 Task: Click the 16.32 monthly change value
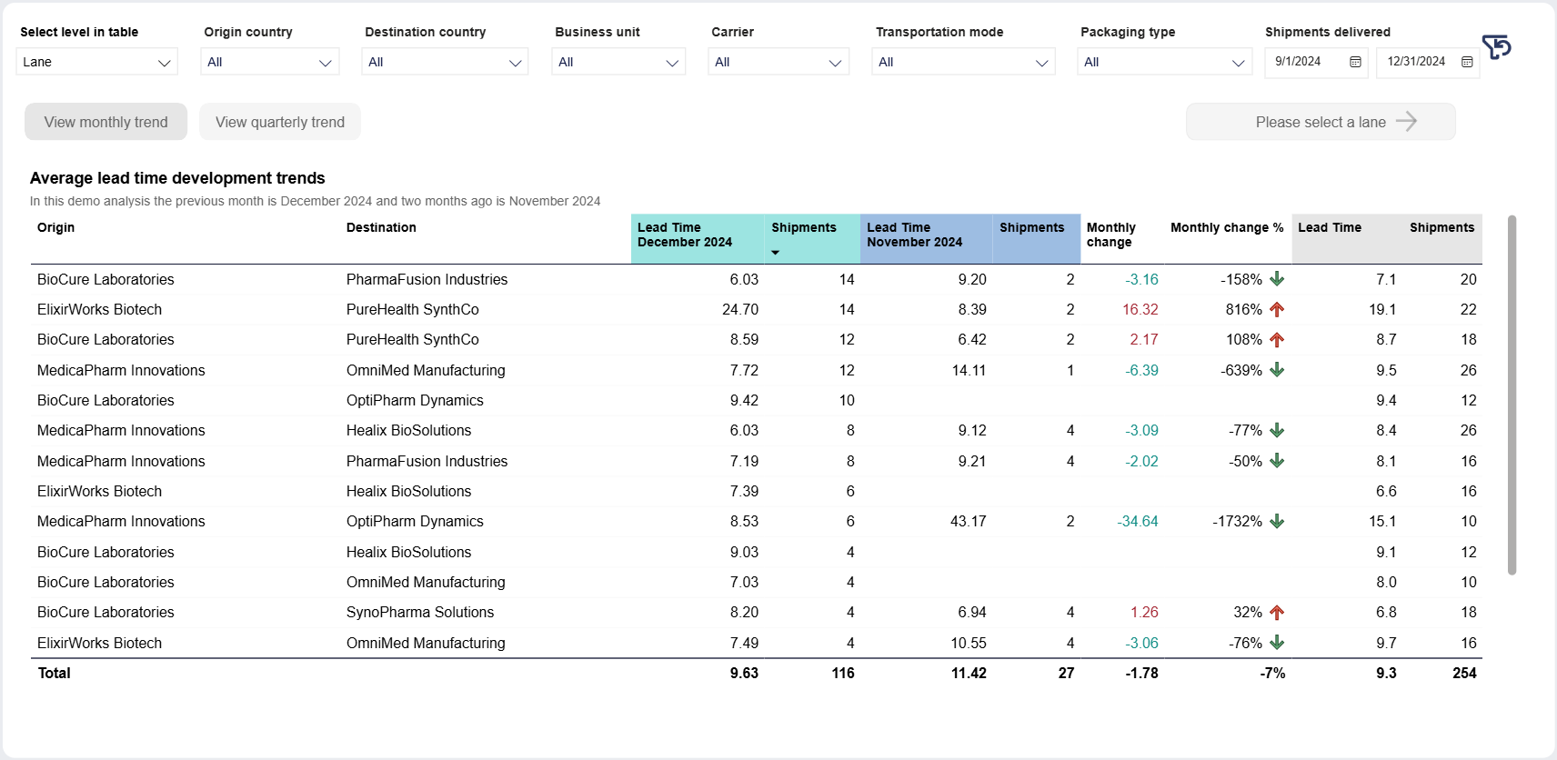pyautogui.click(x=1140, y=309)
